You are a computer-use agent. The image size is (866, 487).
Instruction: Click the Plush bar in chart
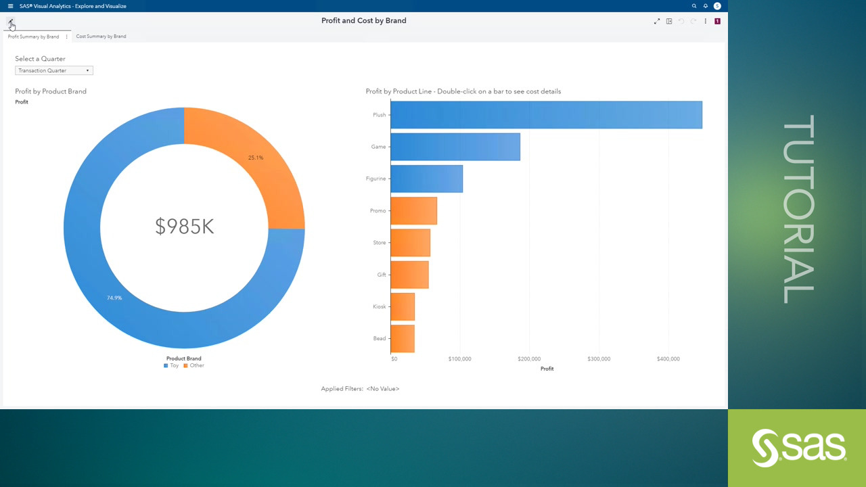546,115
